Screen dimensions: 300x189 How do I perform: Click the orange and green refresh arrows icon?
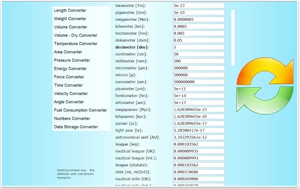tap(265, 86)
